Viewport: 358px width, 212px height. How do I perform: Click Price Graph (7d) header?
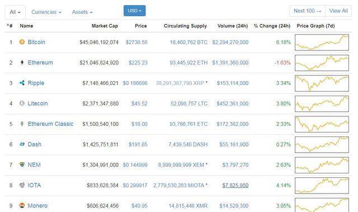(x=315, y=26)
